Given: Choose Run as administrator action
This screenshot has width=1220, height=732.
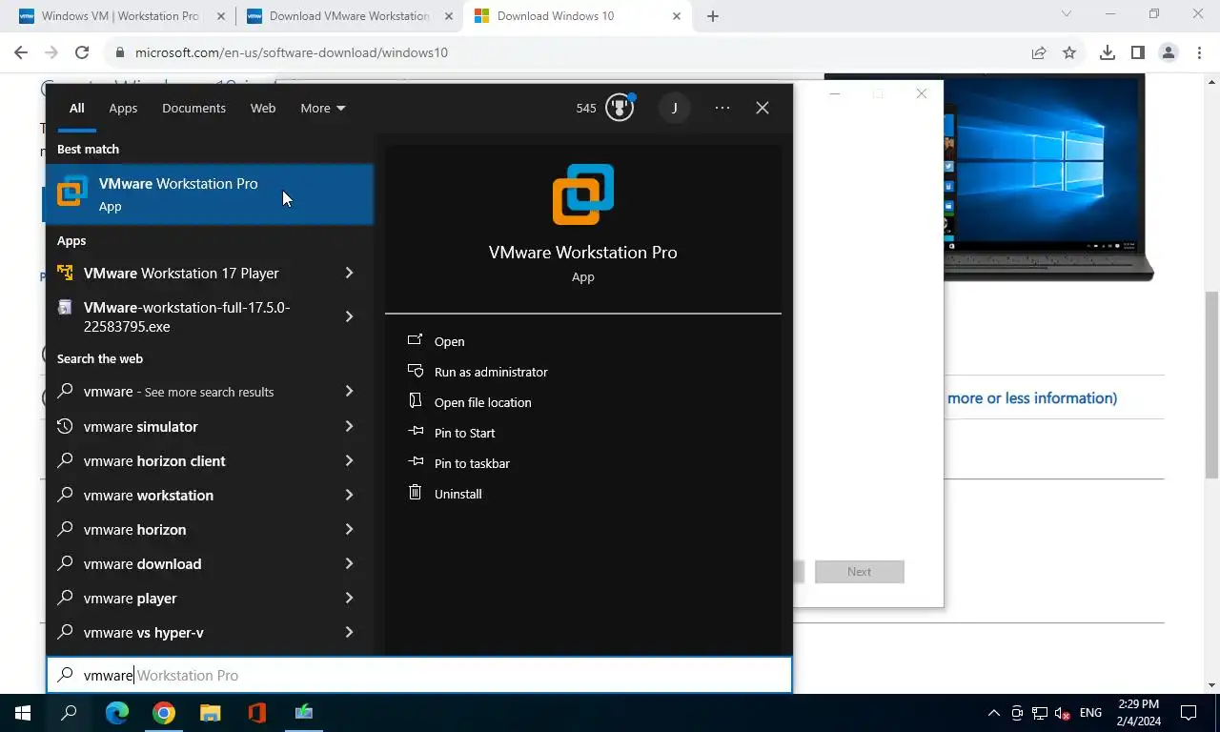Looking at the screenshot, I should (x=491, y=372).
